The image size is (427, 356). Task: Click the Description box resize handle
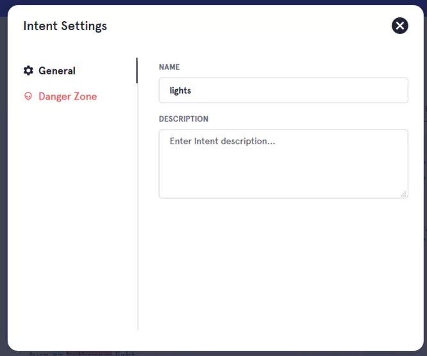[403, 193]
